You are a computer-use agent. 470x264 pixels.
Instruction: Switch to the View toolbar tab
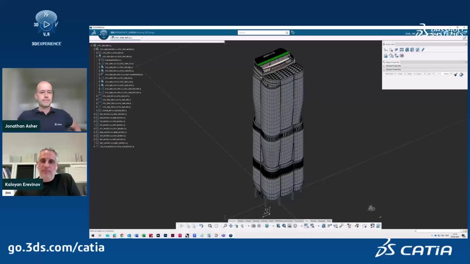click(307, 221)
